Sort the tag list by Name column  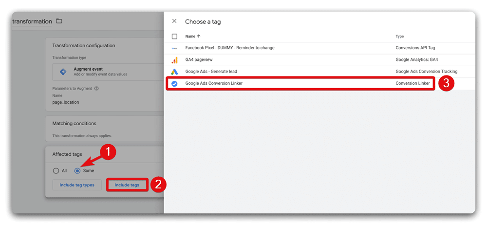pyautogui.click(x=193, y=37)
